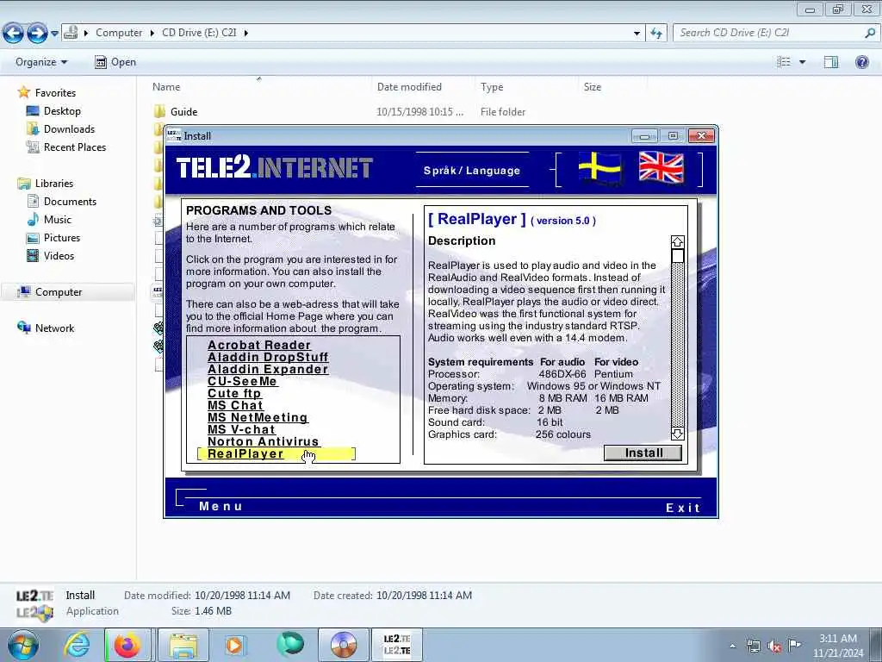Expand the view options dropdown arrow
This screenshot has width=882, height=662.
(x=802, y=62)
